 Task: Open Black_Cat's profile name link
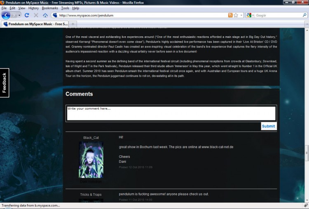(x=91, y=138)
